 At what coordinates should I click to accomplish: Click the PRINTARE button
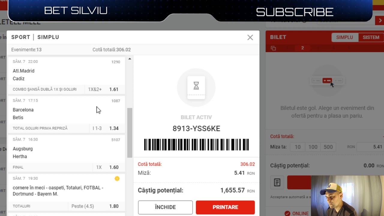(x=225, y=207)
